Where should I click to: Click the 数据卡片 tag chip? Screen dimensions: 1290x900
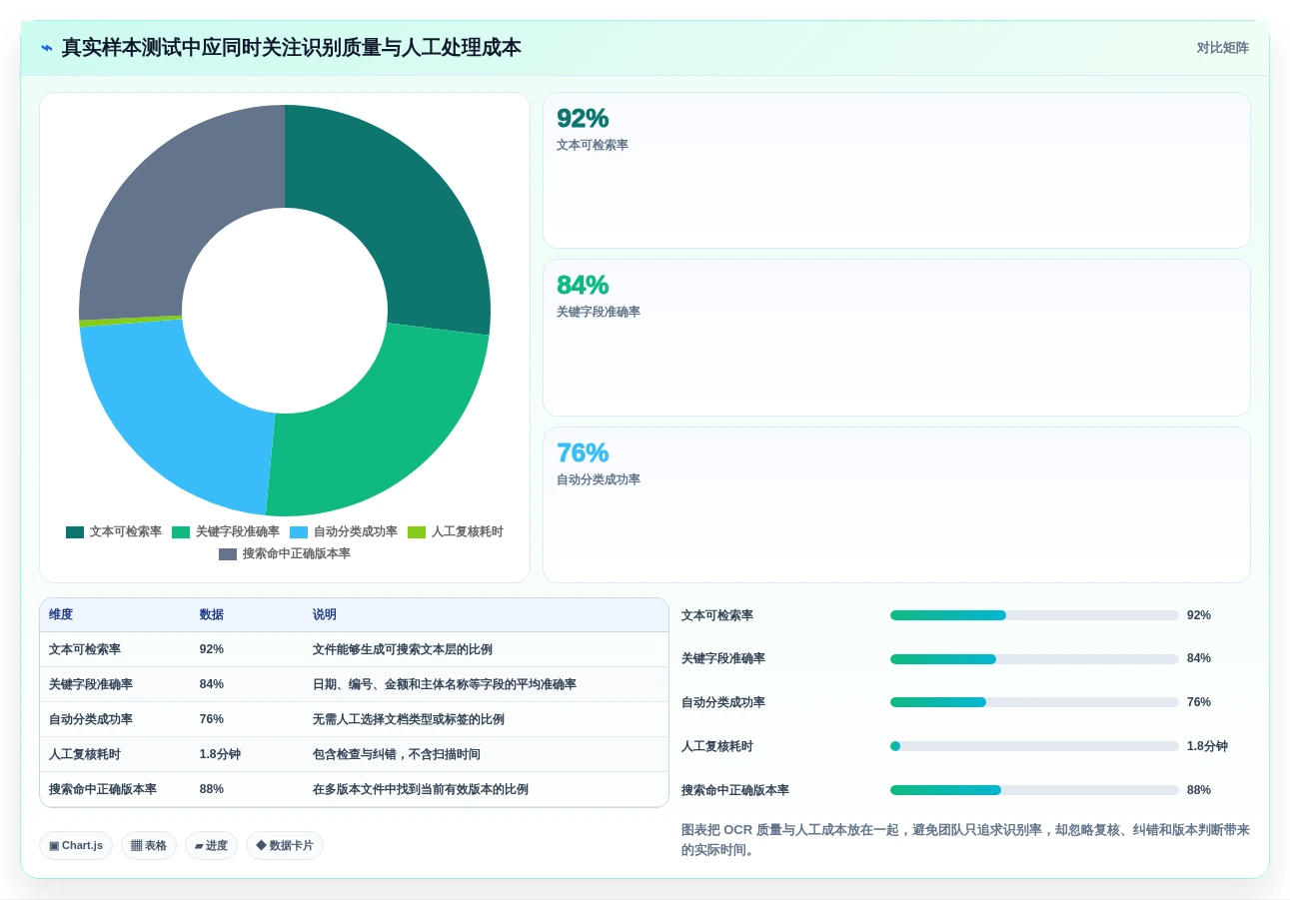[x=285, y=846]
